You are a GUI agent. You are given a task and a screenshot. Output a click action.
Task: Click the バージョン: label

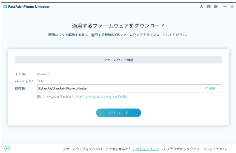coord(24,81)
